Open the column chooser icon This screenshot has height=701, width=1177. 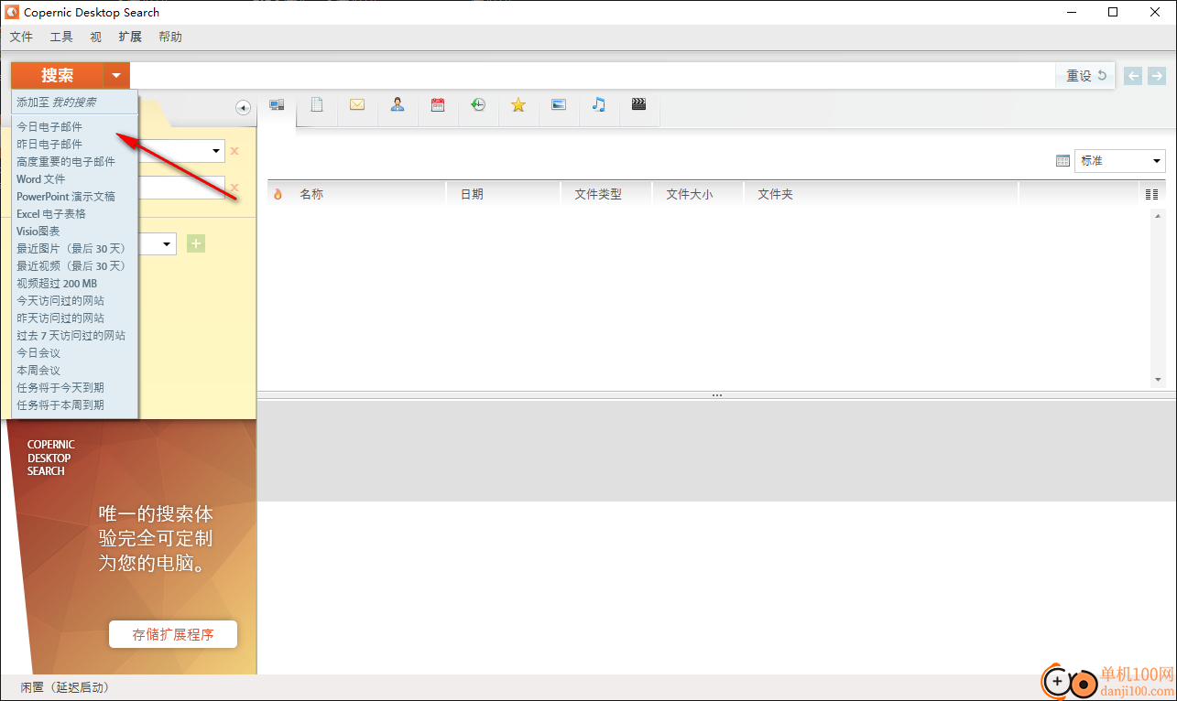[1151, 194]
